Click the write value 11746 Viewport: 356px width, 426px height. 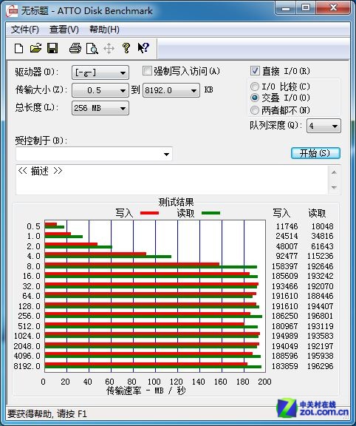pyautogui.click(x=287, y=226)
